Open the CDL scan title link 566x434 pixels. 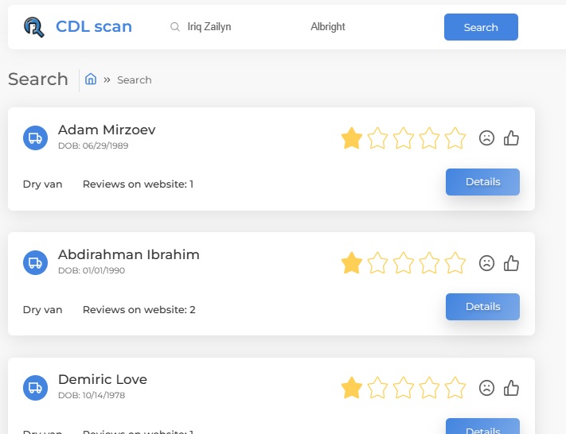point(94,27)
